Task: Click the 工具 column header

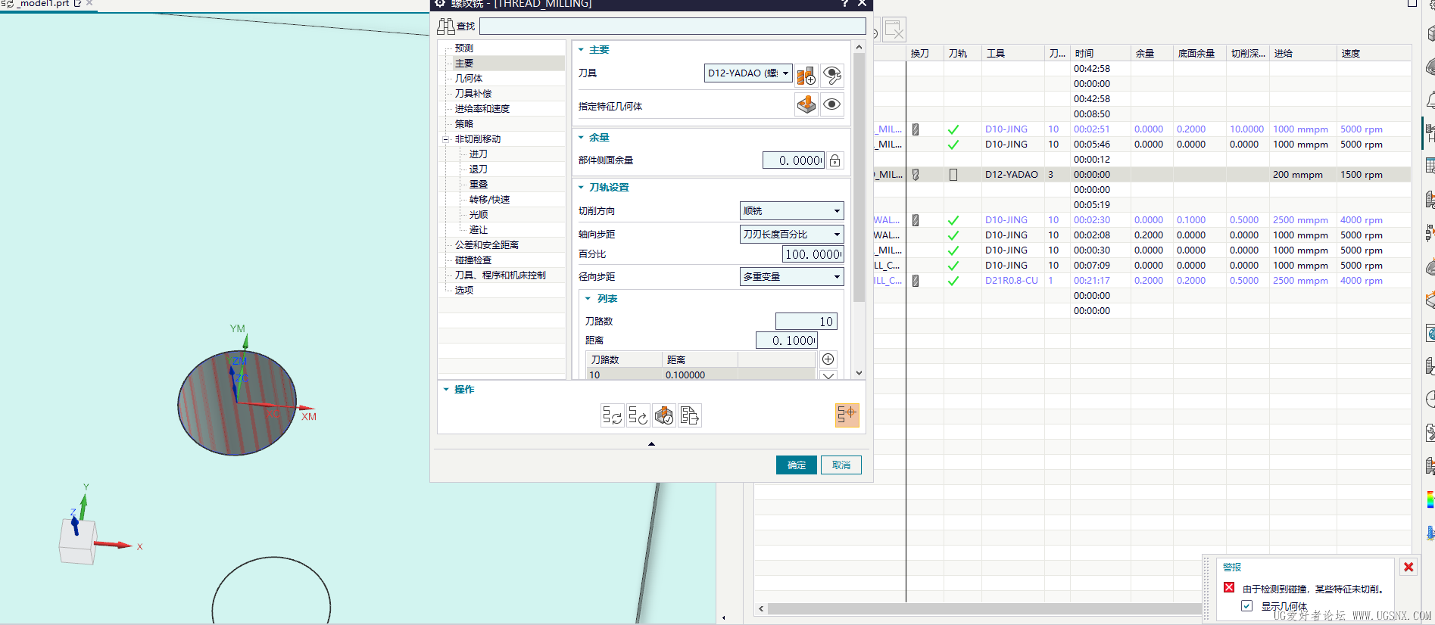Action: (x=1013, y=54)
